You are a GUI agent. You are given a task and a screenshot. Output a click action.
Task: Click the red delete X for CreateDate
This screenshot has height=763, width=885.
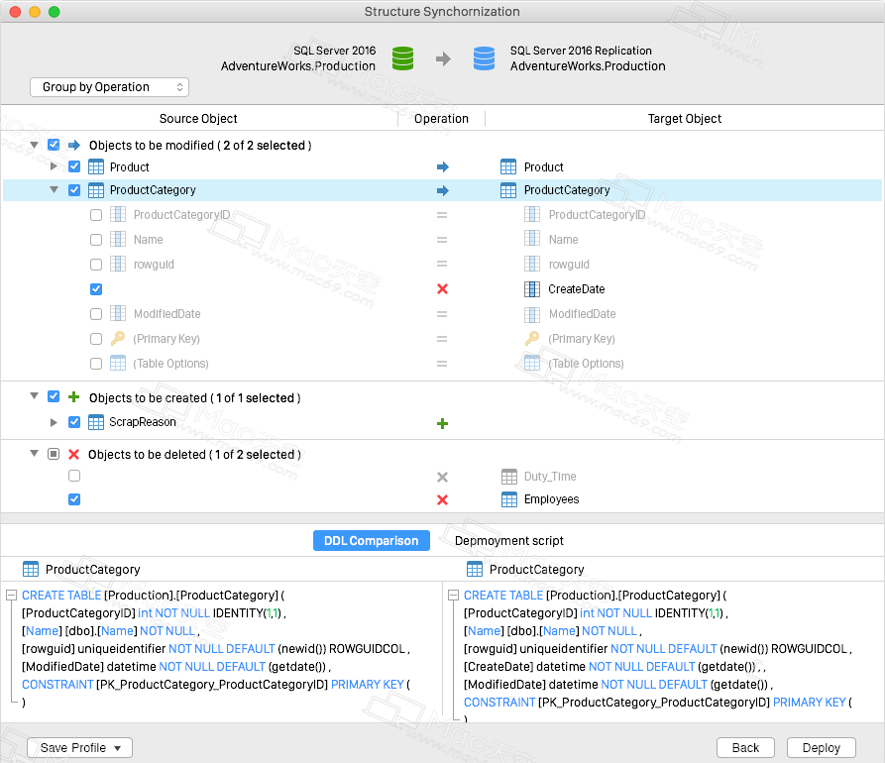tap(442, 289)
